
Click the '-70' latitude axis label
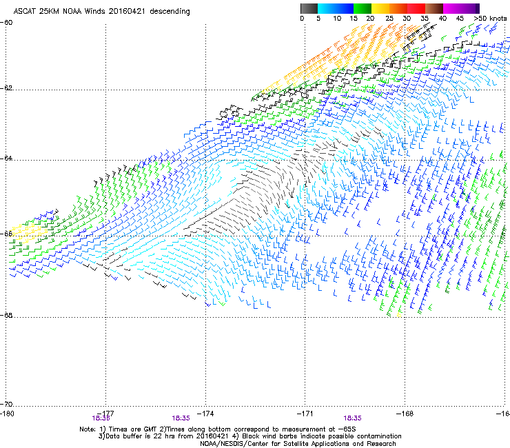[6, 405]
